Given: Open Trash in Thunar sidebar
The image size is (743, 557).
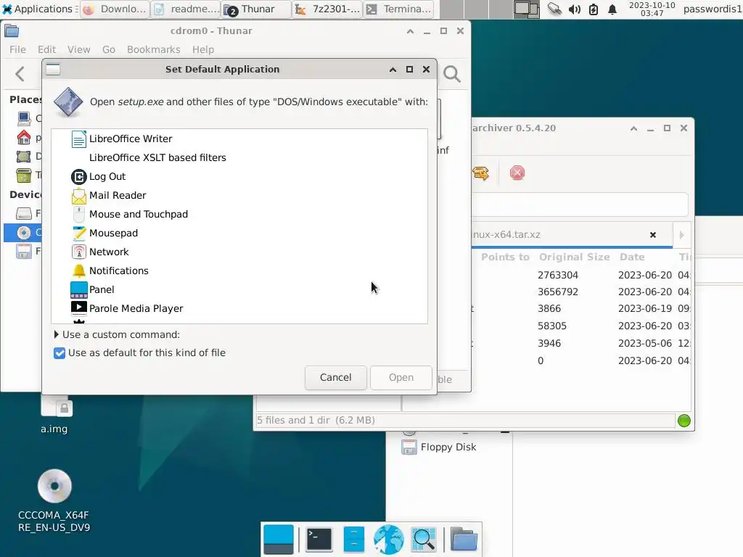Looking at the screenshot, I should 24,176.
